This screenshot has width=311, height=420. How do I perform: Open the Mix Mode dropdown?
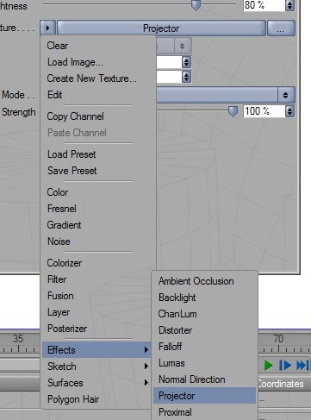tap(226, 95)
